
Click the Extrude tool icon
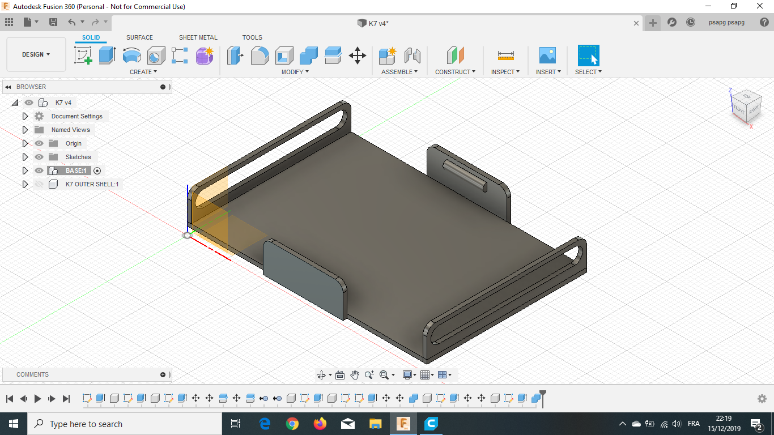tap(107, 56)
